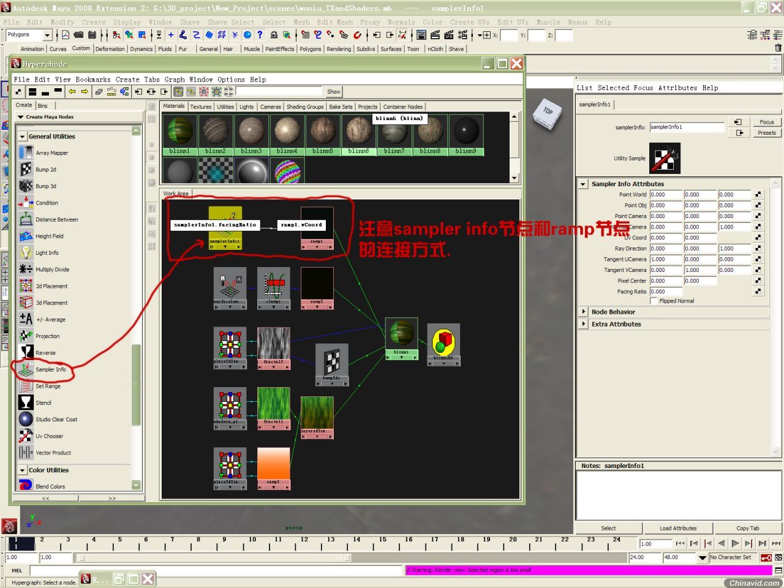
Task: Expand the Extra Attributes section
Action: [584, 324]
